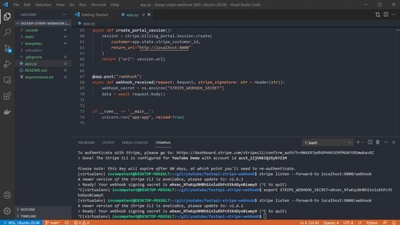Create a new terminal with plus icon

[358, 142]
